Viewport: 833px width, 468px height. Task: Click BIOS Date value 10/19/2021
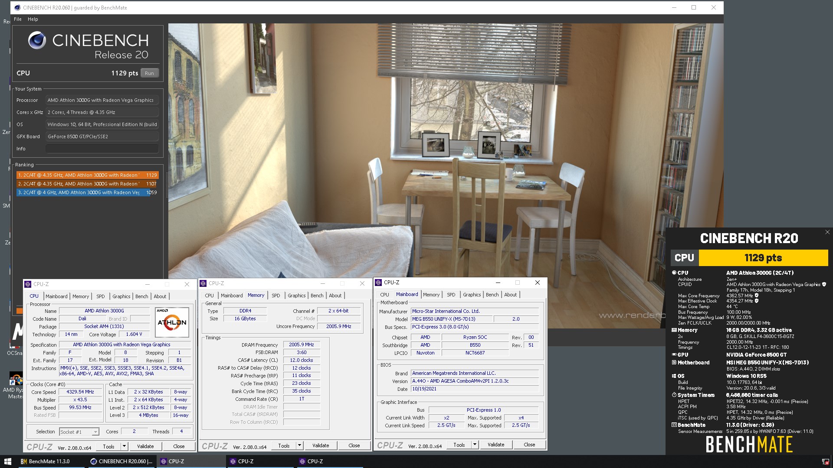coord(475,389)
